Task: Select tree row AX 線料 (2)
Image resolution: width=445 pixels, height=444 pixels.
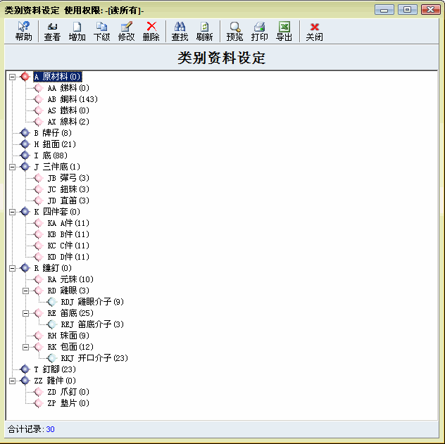Action: coord(68,122)
